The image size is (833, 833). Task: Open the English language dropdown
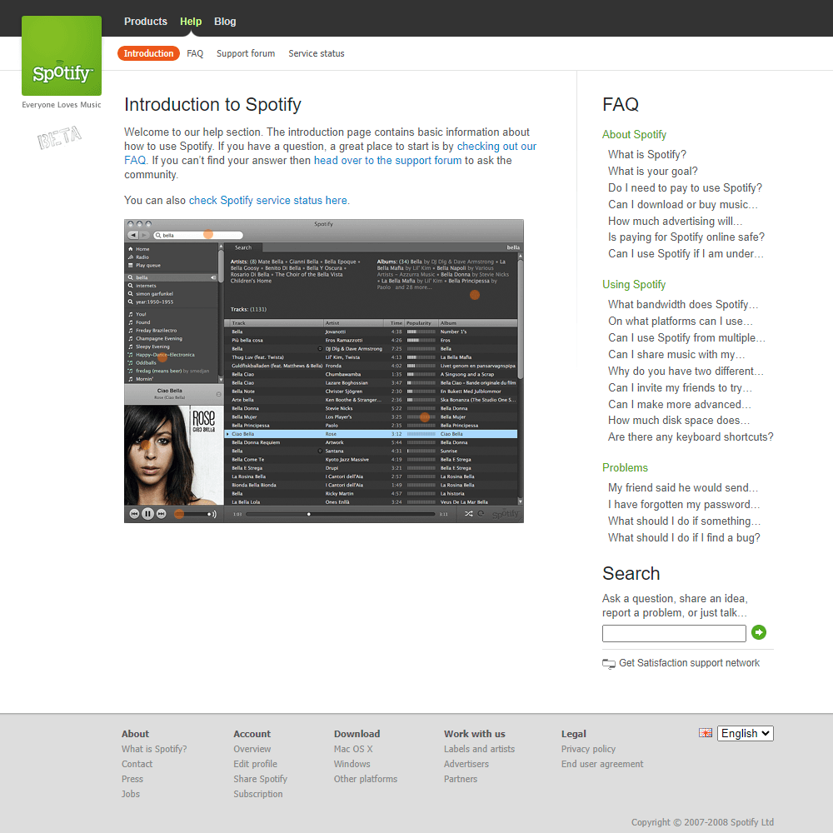point(746,733)
